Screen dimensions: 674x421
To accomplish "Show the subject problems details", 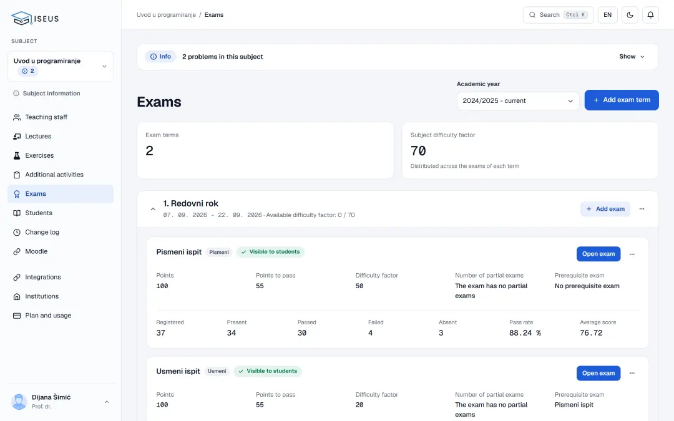I will pos(632,57).
